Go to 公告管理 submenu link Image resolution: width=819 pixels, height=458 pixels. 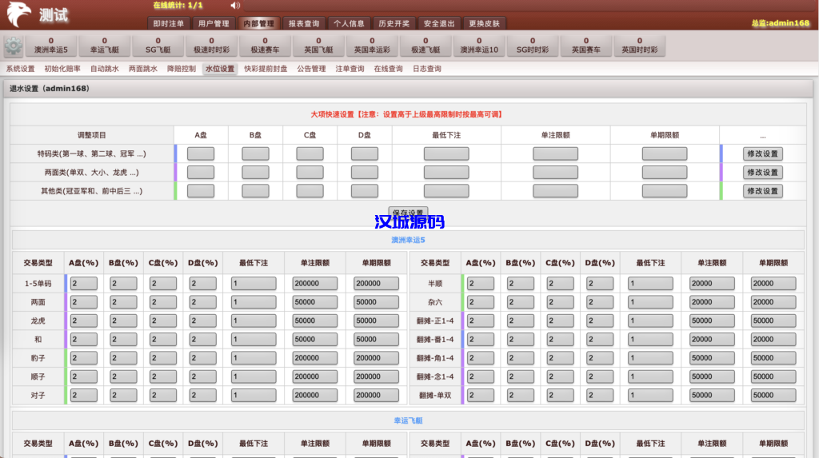311,69
